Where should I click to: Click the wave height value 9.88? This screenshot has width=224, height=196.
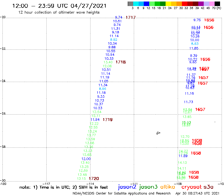coord(112,47)
